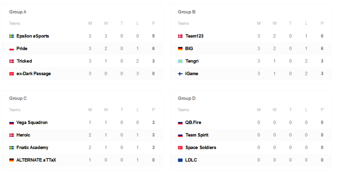This screenshot has height=175, width=338.
Task: Click the Kazakhstan flag beside Tengri
Action: [x=180, y=61]
